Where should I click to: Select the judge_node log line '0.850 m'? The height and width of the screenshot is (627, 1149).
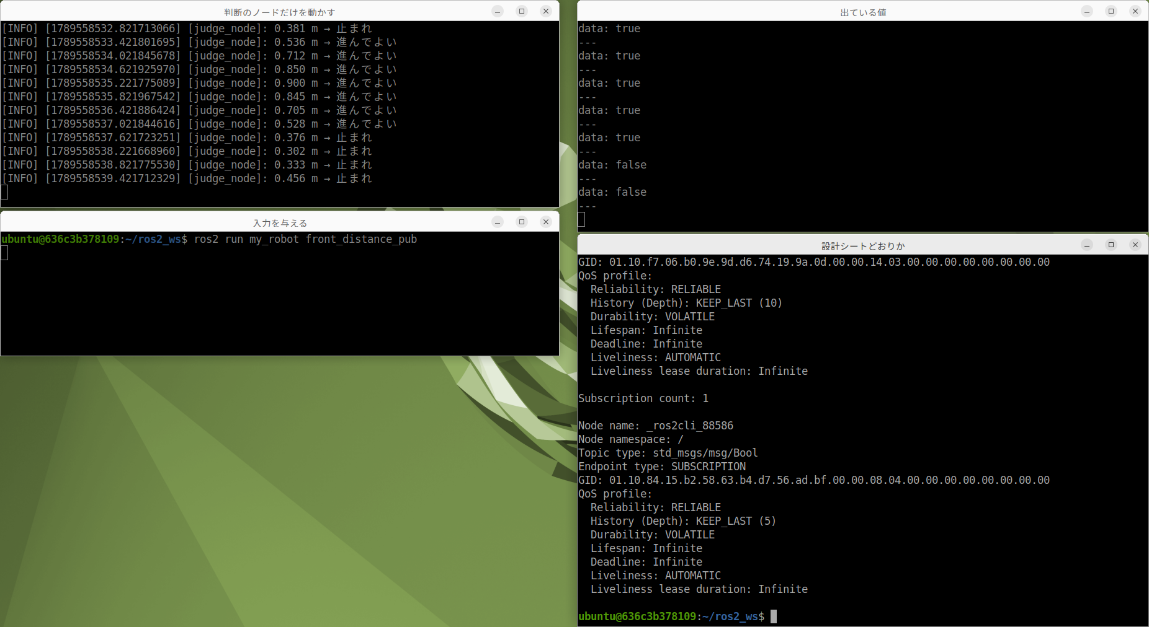(x=199, y=69)
